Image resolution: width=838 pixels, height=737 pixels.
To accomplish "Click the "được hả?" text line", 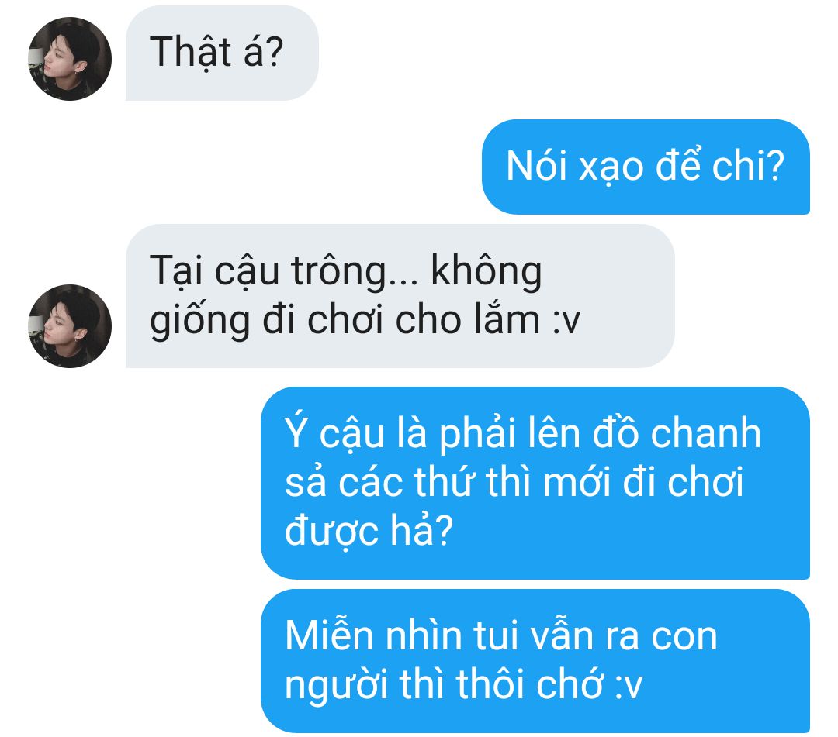I will pyautogui.click(x=369, y=532).
